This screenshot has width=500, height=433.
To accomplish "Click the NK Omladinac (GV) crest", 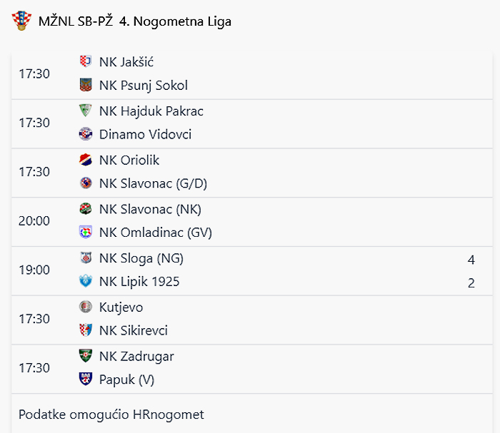I will point(86,232).
